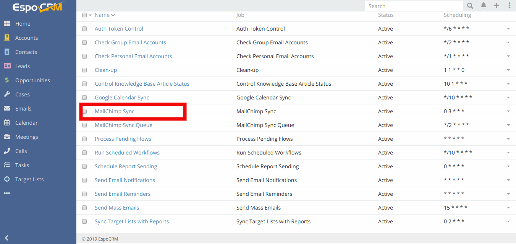Sort the list by Name column

tap(102, 15)
